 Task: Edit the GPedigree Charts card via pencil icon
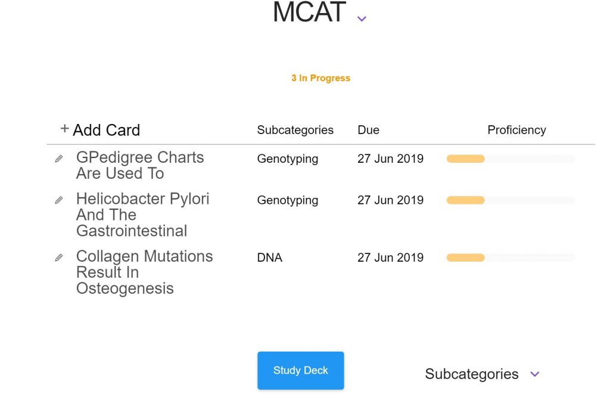click(x=59, y=159)
